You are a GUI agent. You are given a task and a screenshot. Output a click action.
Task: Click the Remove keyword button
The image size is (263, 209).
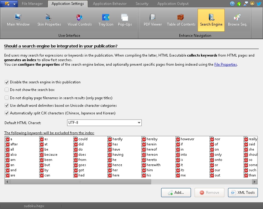(209, 193)
